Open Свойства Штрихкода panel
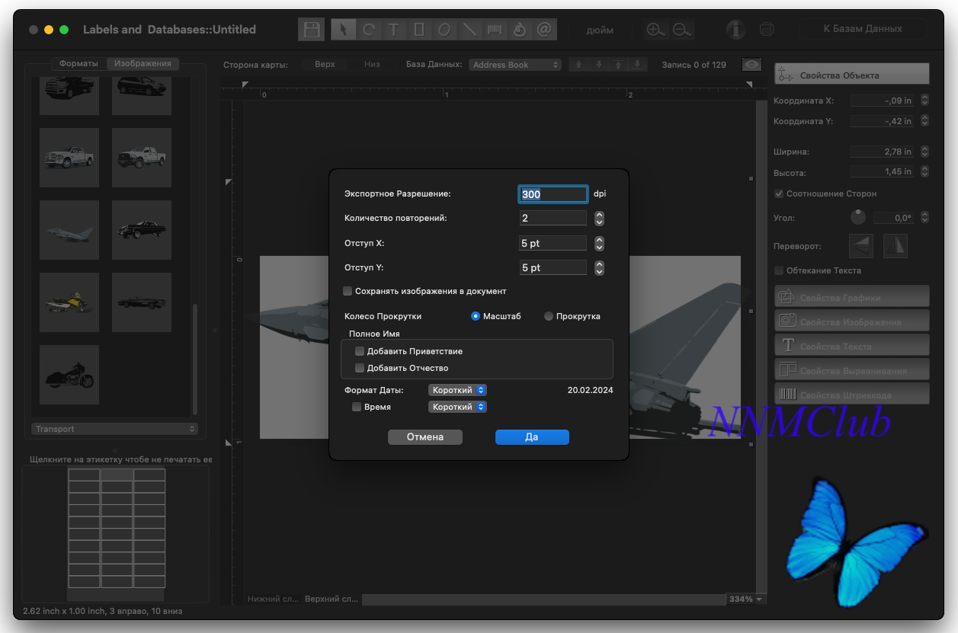Viewport: 958px width, 633px height. (852, 394)
